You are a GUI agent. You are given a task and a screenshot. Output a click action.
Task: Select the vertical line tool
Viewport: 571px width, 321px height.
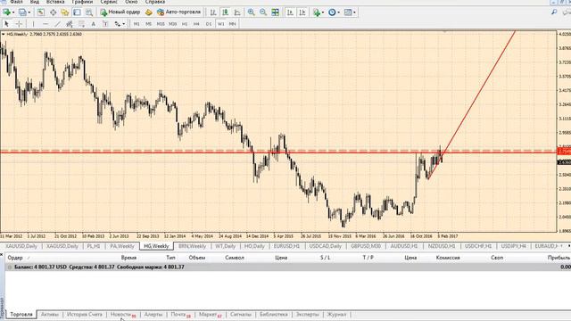click(x=33, y=24)
